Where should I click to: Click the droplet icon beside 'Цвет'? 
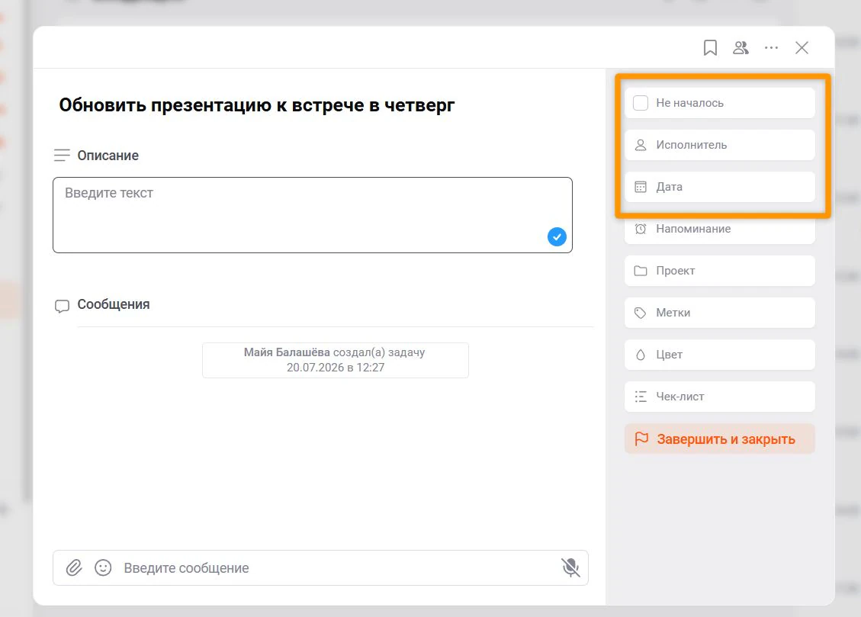641,355
